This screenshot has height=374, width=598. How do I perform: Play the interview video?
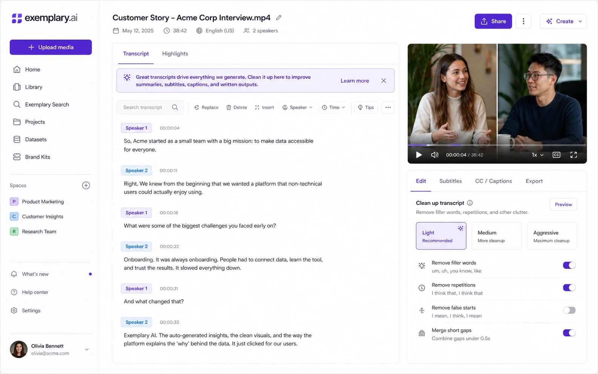419,155
